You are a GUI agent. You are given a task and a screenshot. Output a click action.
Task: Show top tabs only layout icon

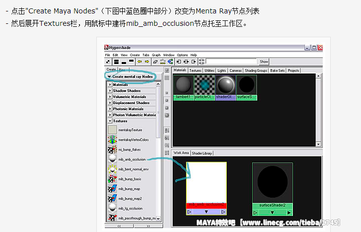tap(131, 62)
